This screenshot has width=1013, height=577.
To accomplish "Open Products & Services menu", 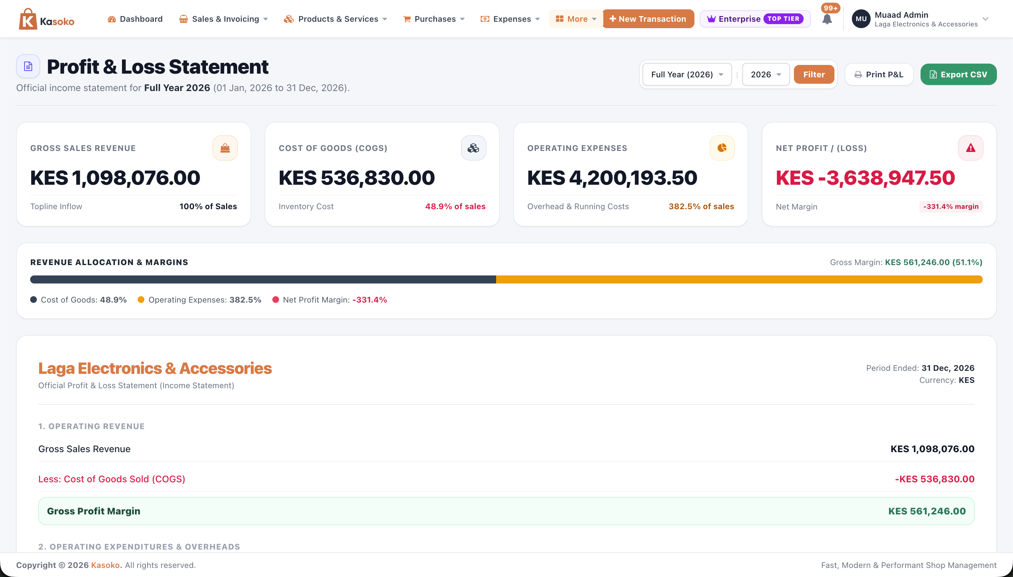I will (x=336, y=19).
